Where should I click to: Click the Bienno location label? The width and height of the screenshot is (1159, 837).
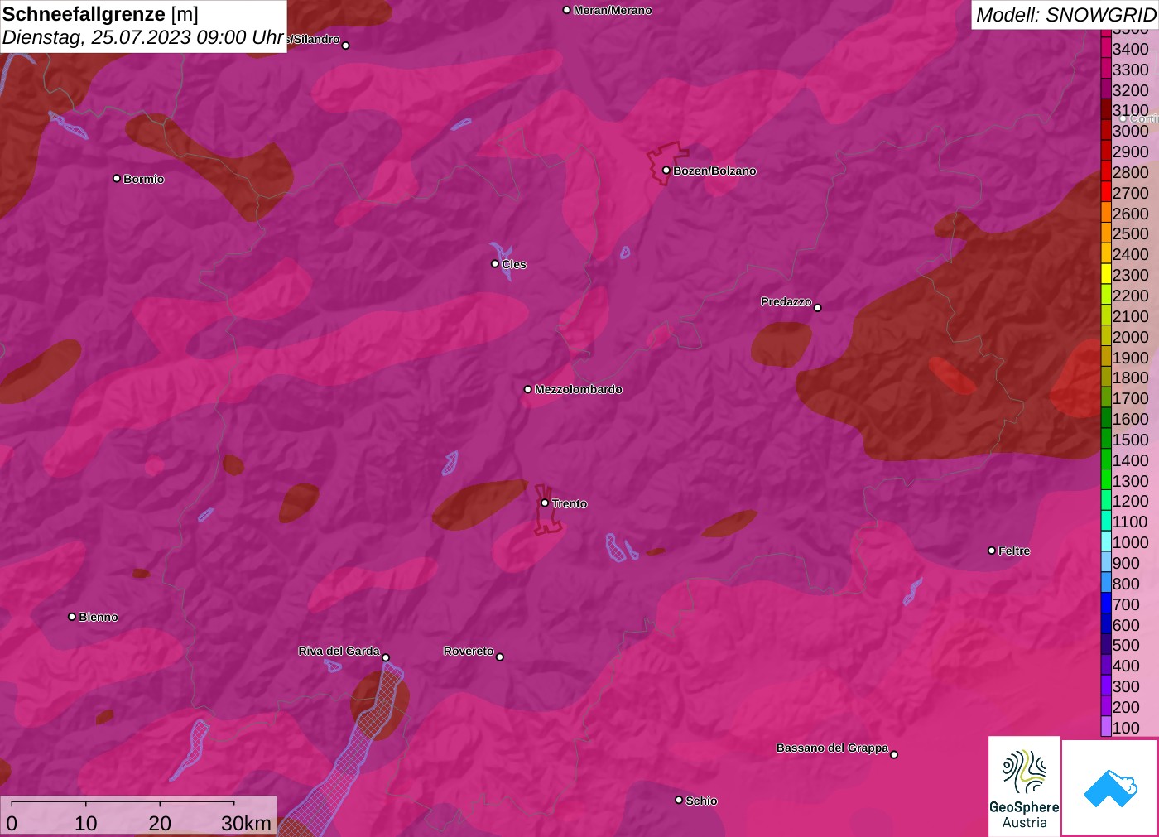[99, 617]
